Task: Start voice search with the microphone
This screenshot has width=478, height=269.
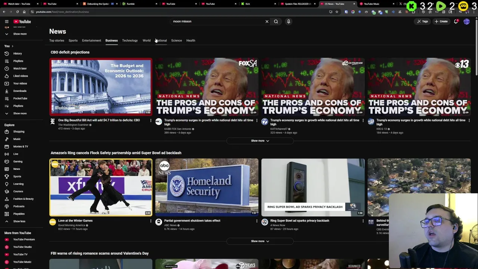Action: [x=288, y=22]
